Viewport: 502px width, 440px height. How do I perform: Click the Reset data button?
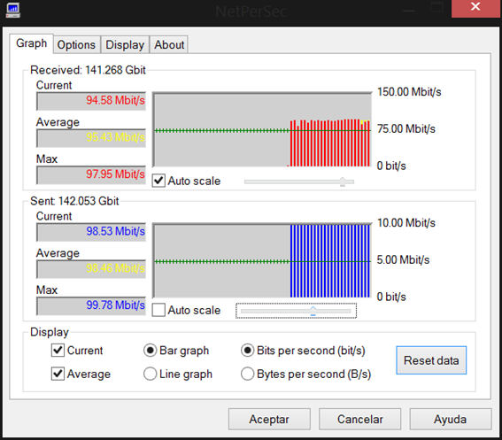click(431, 360)
